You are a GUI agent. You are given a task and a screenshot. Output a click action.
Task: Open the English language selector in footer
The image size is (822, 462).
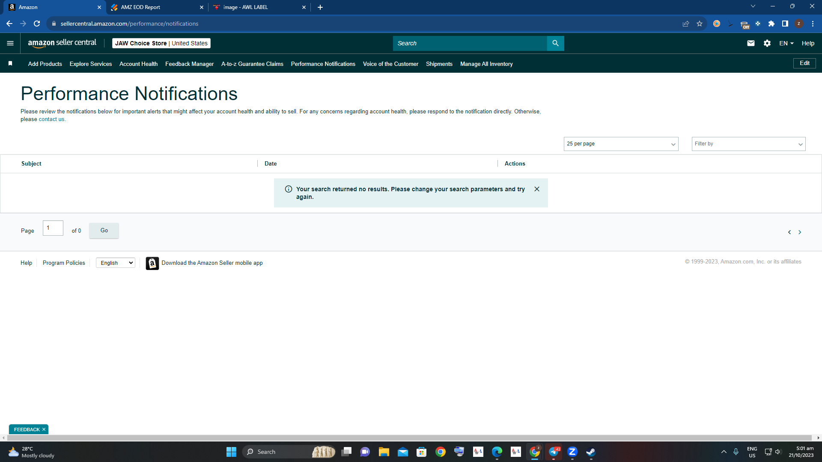[x=116, y=263]
